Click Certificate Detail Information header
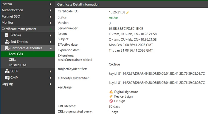This screenshot has width=208, height=114. coord(78,4)
